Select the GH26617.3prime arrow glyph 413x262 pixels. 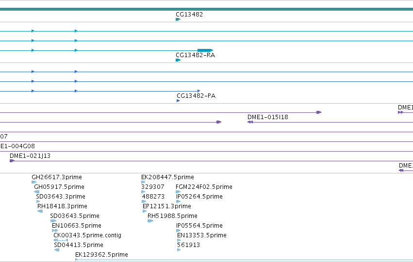(x=34, y=182)
